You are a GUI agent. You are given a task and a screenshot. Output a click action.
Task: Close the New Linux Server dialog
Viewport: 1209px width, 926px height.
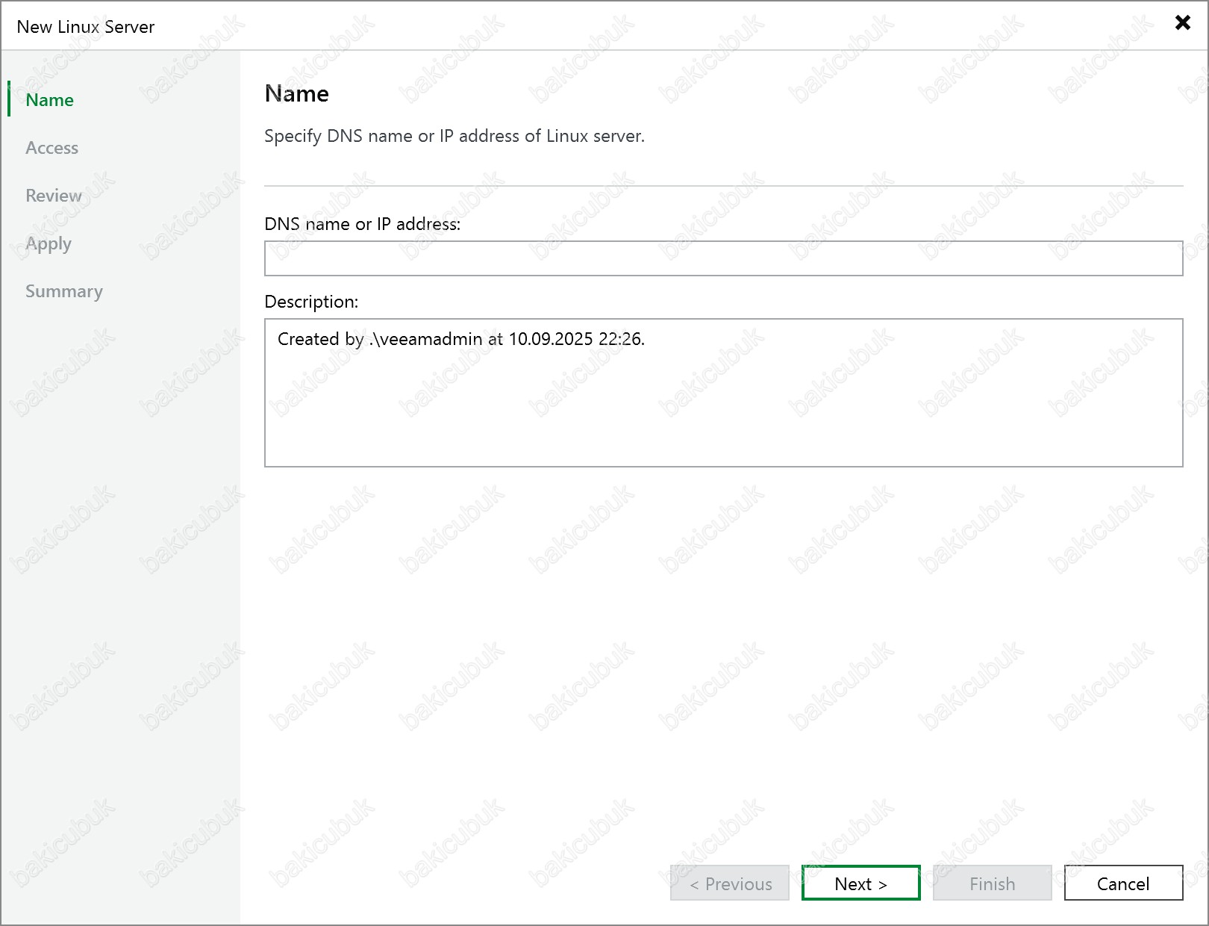[1182, 23]
